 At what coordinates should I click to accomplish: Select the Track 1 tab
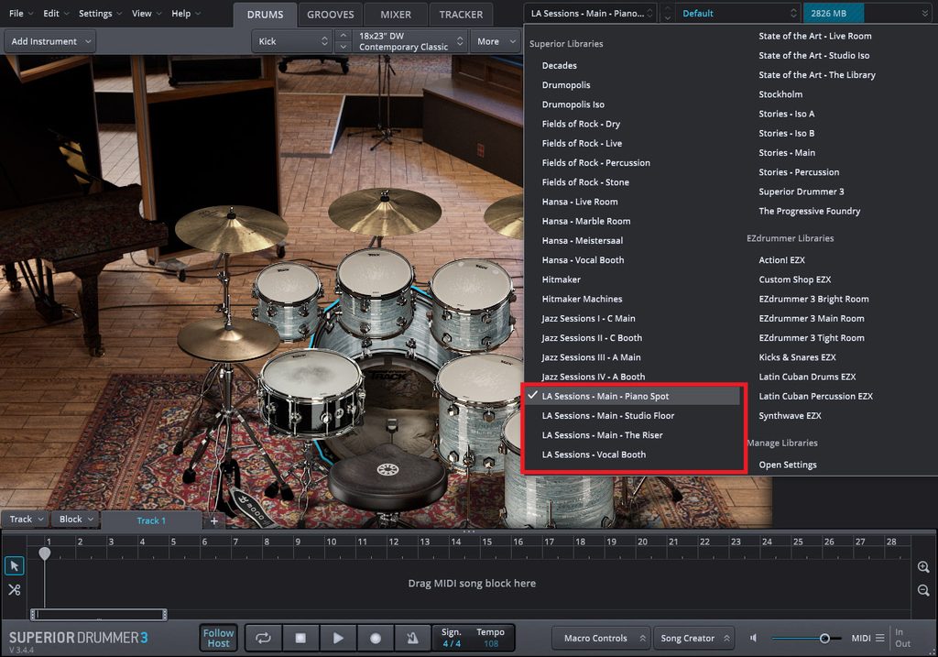(x=151, y=520)
